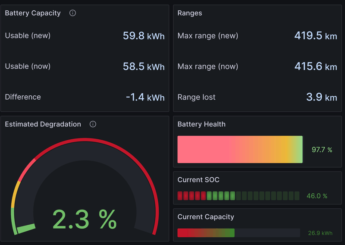345x245 pixels.
Task: Click the 415.6 km Max range (now) value
Action: [315, 66]
